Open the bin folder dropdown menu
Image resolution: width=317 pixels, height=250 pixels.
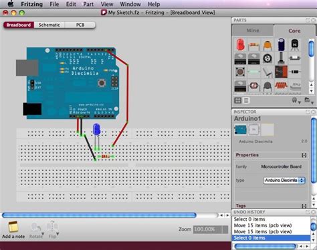coord(308,101)
